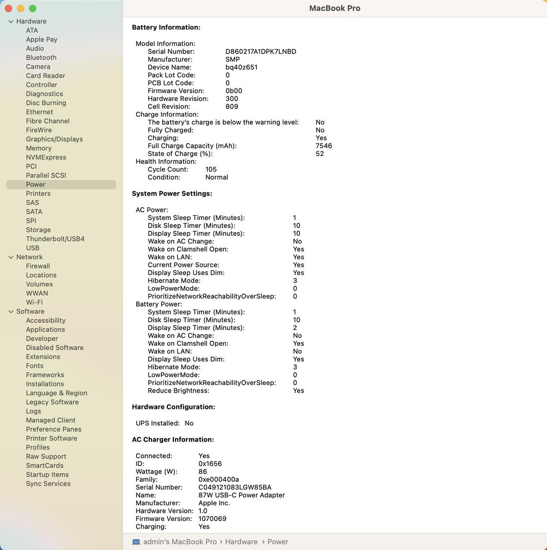The width and height of the screenshot is (547, 550).
Task: Open Apple Pay hardware info
Action: pyautogui.click(x=41, y=40)
